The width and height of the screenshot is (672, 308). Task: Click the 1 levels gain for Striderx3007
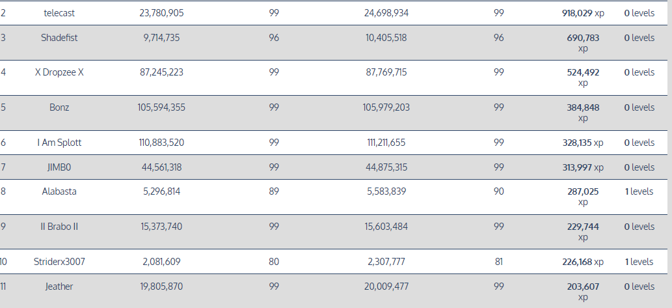pyautogui.click(x=639, y=262)
